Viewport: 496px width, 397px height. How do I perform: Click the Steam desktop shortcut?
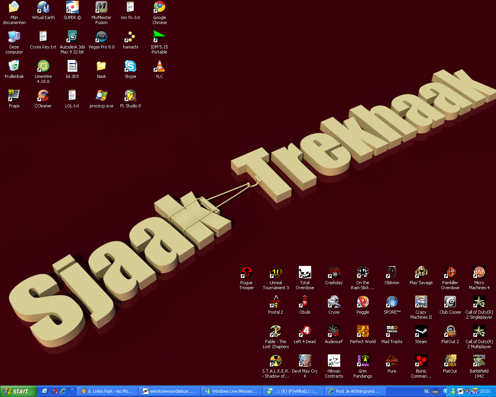[421, 331]
